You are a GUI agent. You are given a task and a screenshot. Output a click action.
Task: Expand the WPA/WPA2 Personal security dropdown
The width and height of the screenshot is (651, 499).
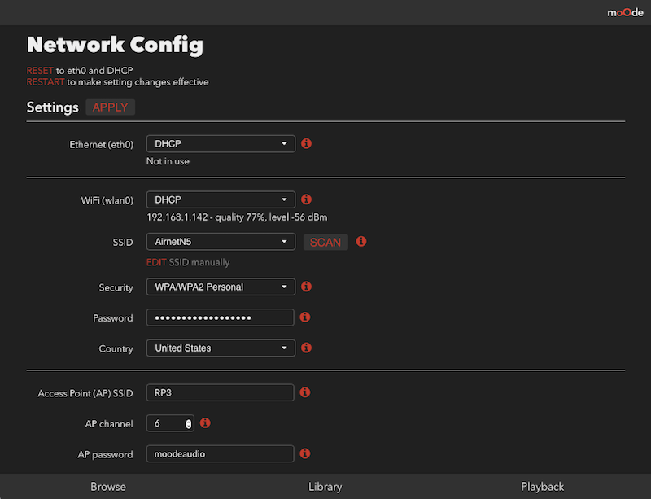[x=221, y=287]
